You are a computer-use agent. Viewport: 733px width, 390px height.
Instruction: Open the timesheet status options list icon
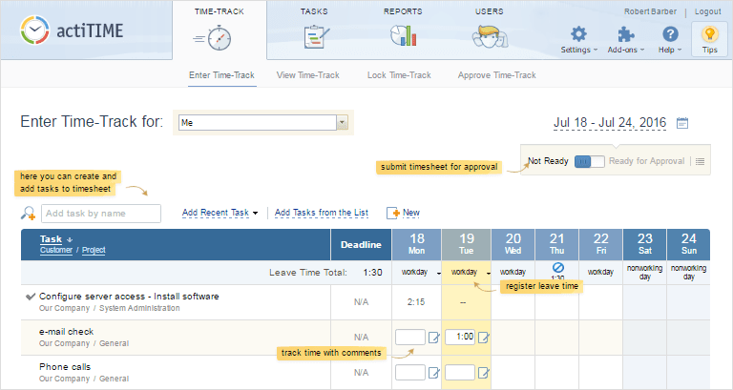(x=701, y=162)
